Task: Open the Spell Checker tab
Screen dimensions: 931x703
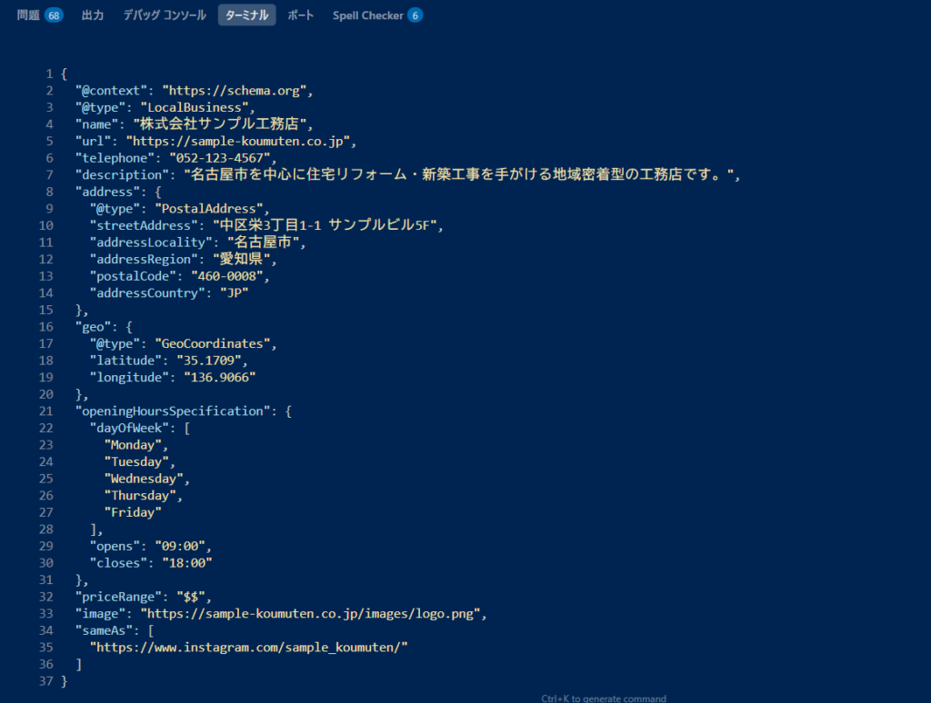Action: pos(367,15)
